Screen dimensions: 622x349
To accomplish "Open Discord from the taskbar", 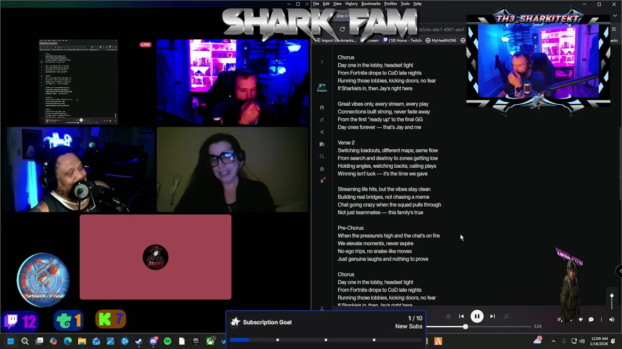I will pos(153,342).
